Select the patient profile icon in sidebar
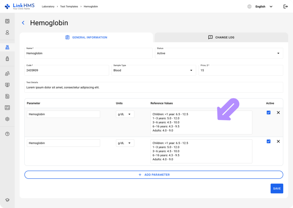The width and height of the screenshot is (293, 208). (7, 33)
